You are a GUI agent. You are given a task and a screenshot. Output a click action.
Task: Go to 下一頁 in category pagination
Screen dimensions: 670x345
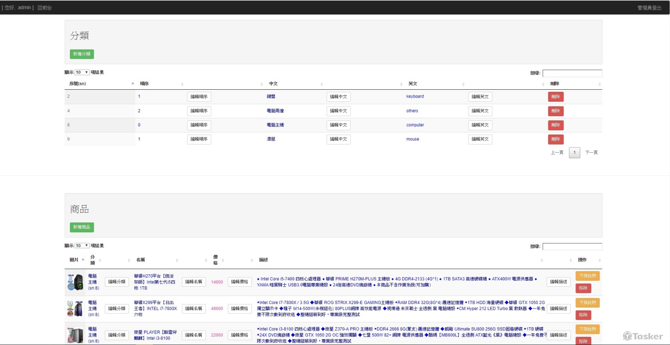(x=591, y=153)
